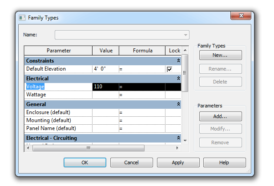Click the vertical scrollbar thumb

click(x=185, y=73)
